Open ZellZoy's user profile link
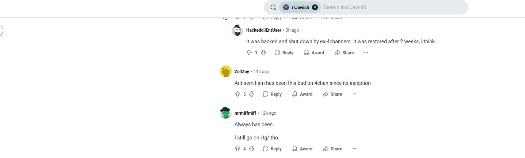 [x=242, y=72]
